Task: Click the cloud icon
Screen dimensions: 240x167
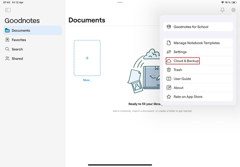Action: [x=169, y=61]
